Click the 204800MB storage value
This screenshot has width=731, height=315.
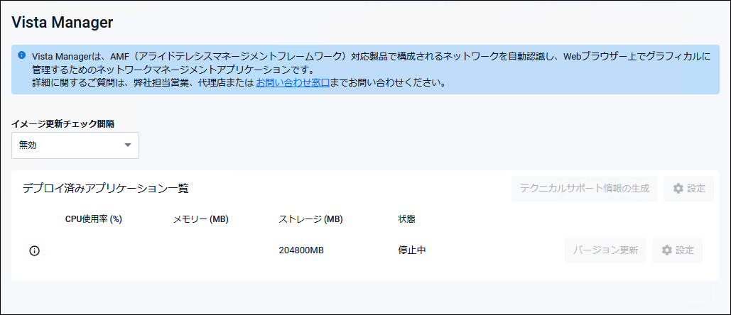click(x=301, y=250)
